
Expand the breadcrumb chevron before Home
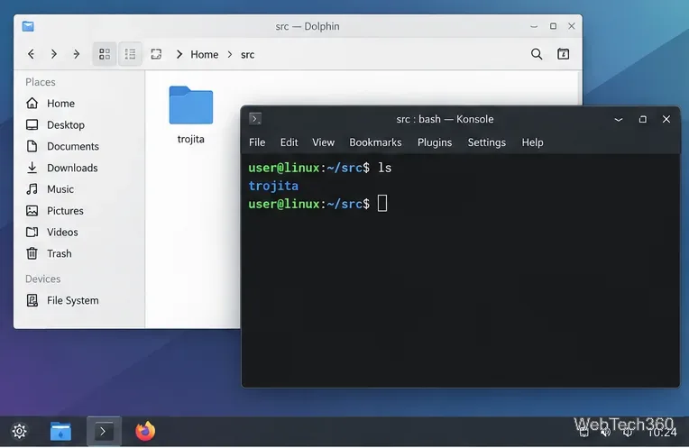[x=179, y=54]
